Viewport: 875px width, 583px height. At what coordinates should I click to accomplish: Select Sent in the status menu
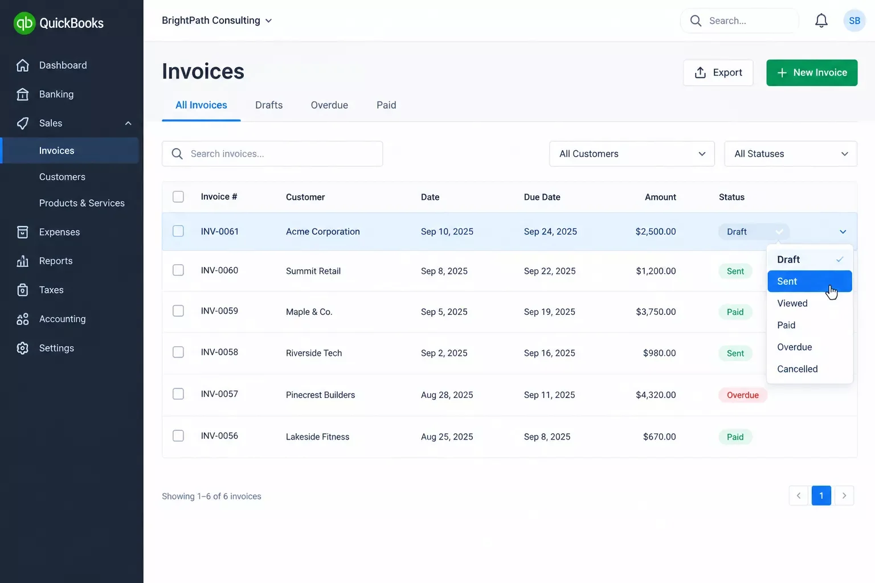pyautogui.click(x=809, y=281)
